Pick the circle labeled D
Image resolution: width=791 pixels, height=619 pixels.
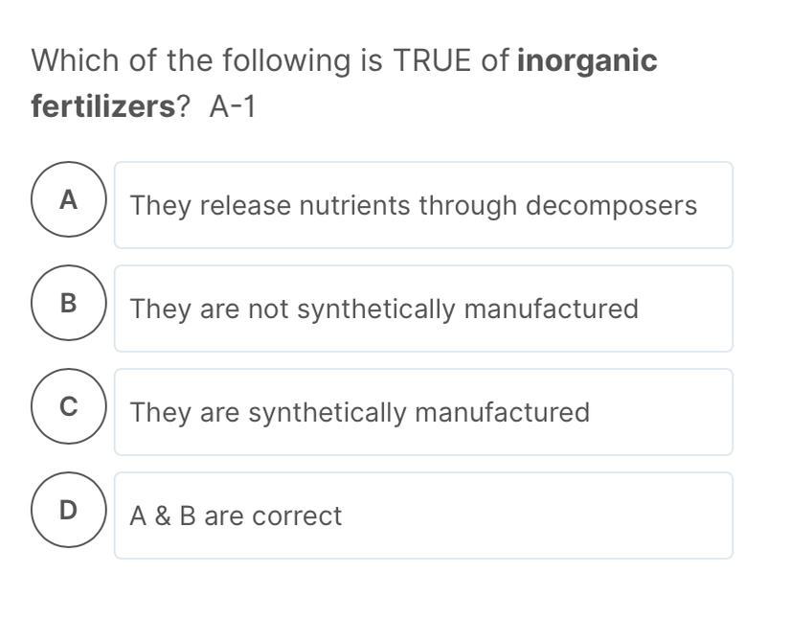click(x=67, y=510)
